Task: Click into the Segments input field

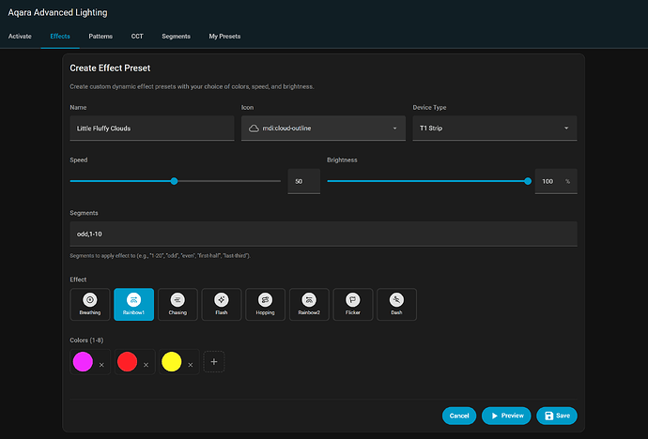Action: point(323,234)
